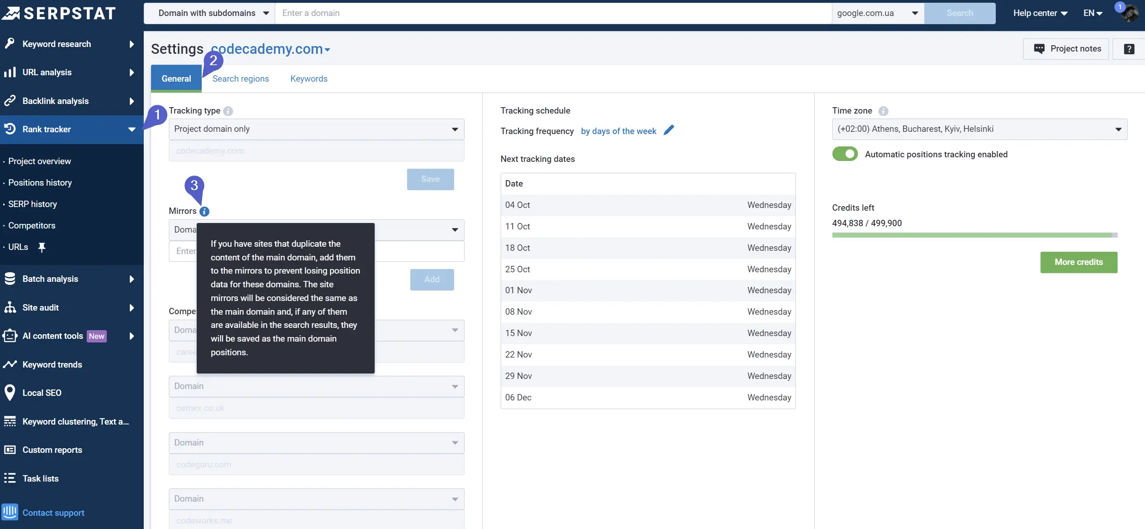Open Help center dropdown

tap(1040, 13)
